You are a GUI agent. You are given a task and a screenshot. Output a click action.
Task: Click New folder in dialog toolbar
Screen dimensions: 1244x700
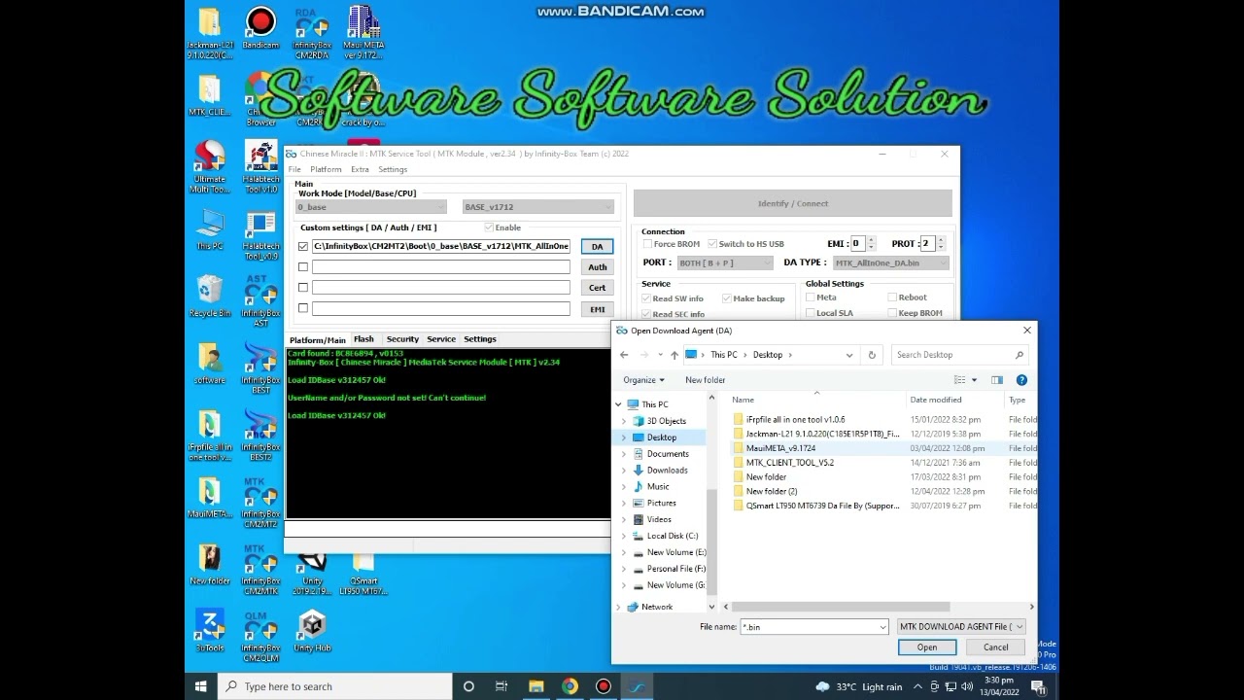[x=705, y=380]
